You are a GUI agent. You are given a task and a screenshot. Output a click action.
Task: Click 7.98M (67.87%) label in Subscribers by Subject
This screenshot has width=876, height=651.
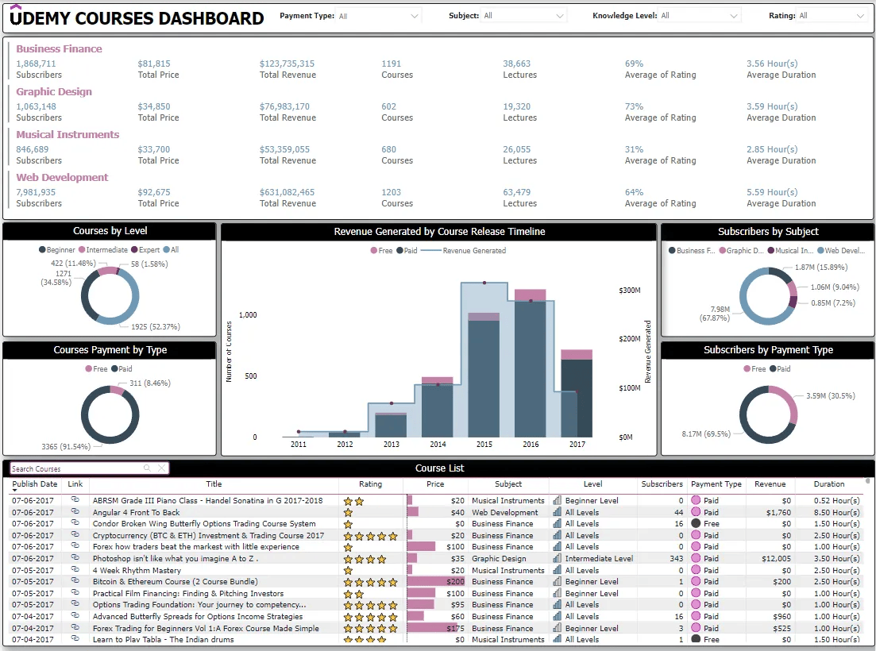pyautogui.click(x=715, y=314)
